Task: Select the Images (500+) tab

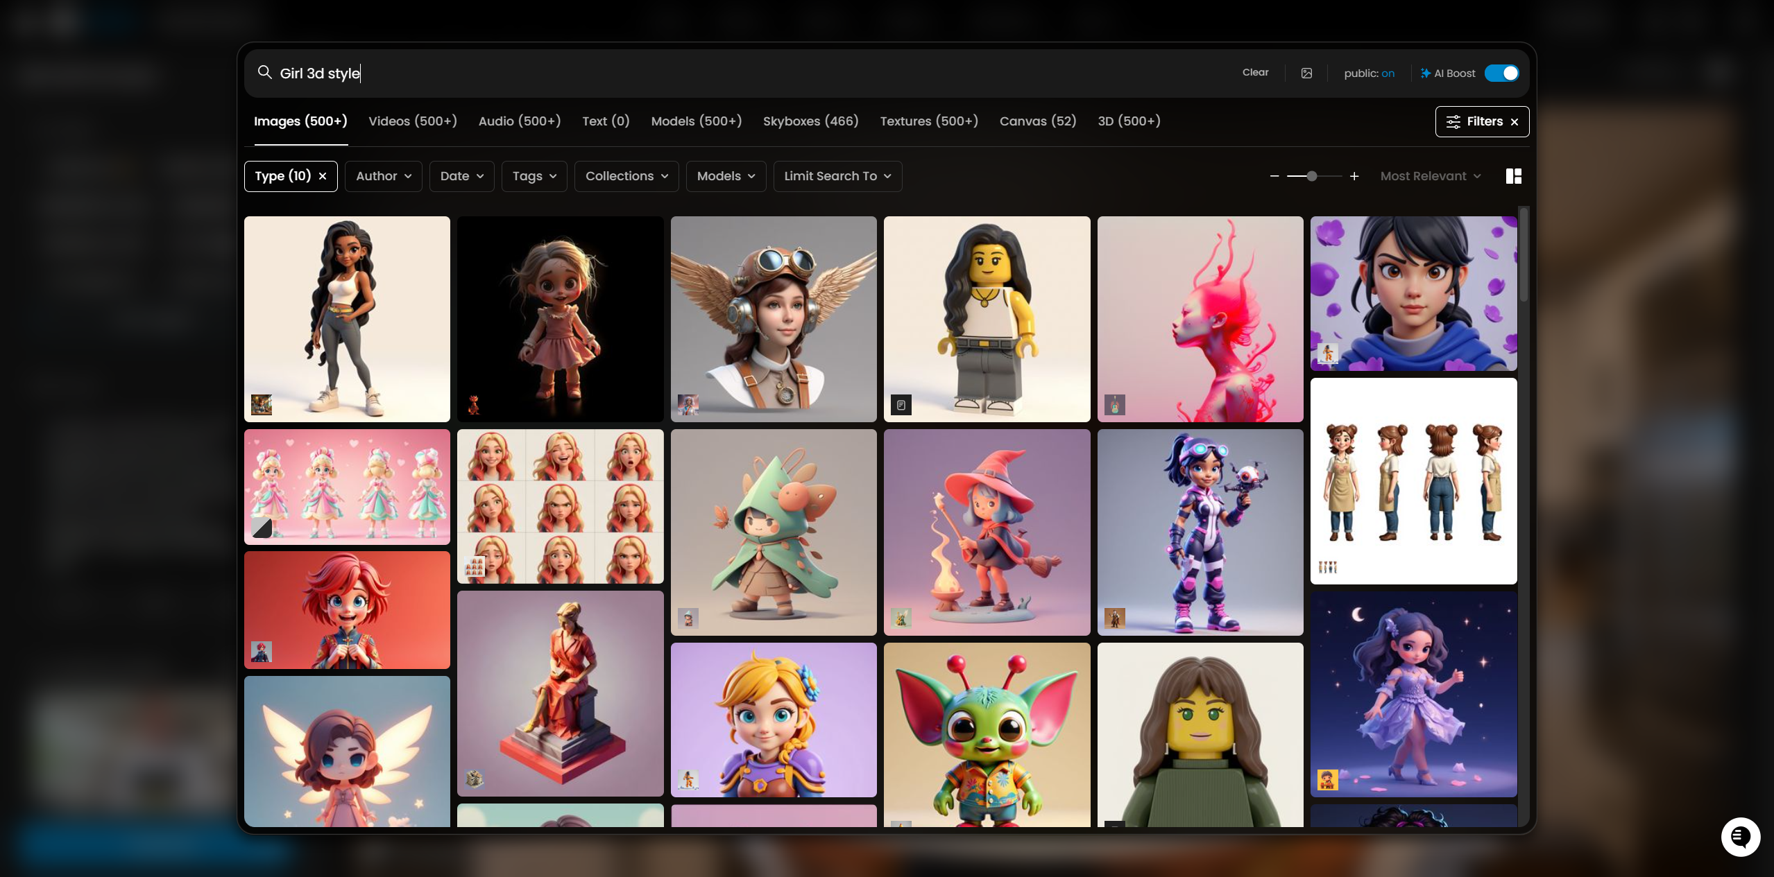Action: point(300,121)
